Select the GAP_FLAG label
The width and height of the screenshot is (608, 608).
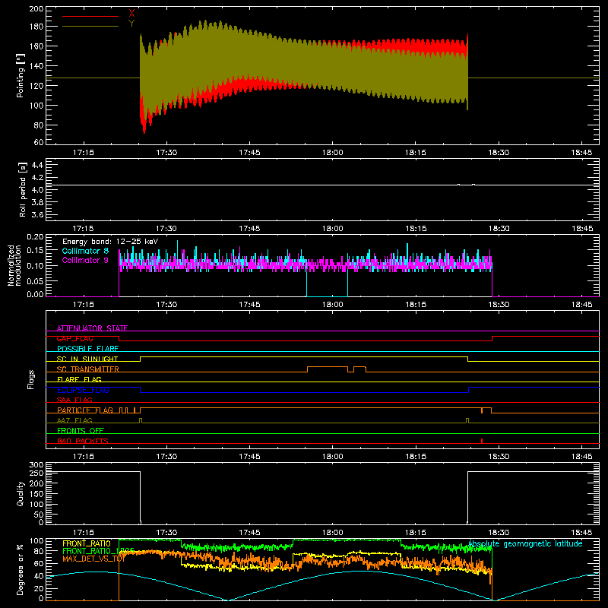[x=74, y=338]
